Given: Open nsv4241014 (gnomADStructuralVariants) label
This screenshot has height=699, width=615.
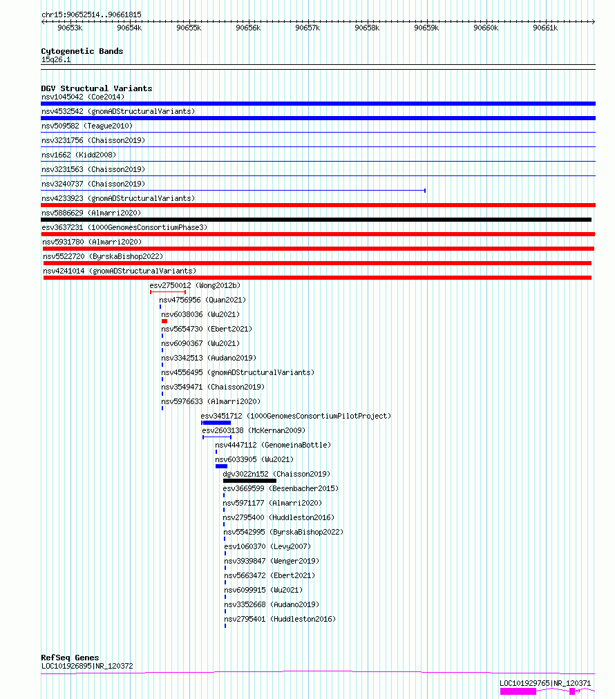Looking at the screenshot, I should [x=120, y=271].
